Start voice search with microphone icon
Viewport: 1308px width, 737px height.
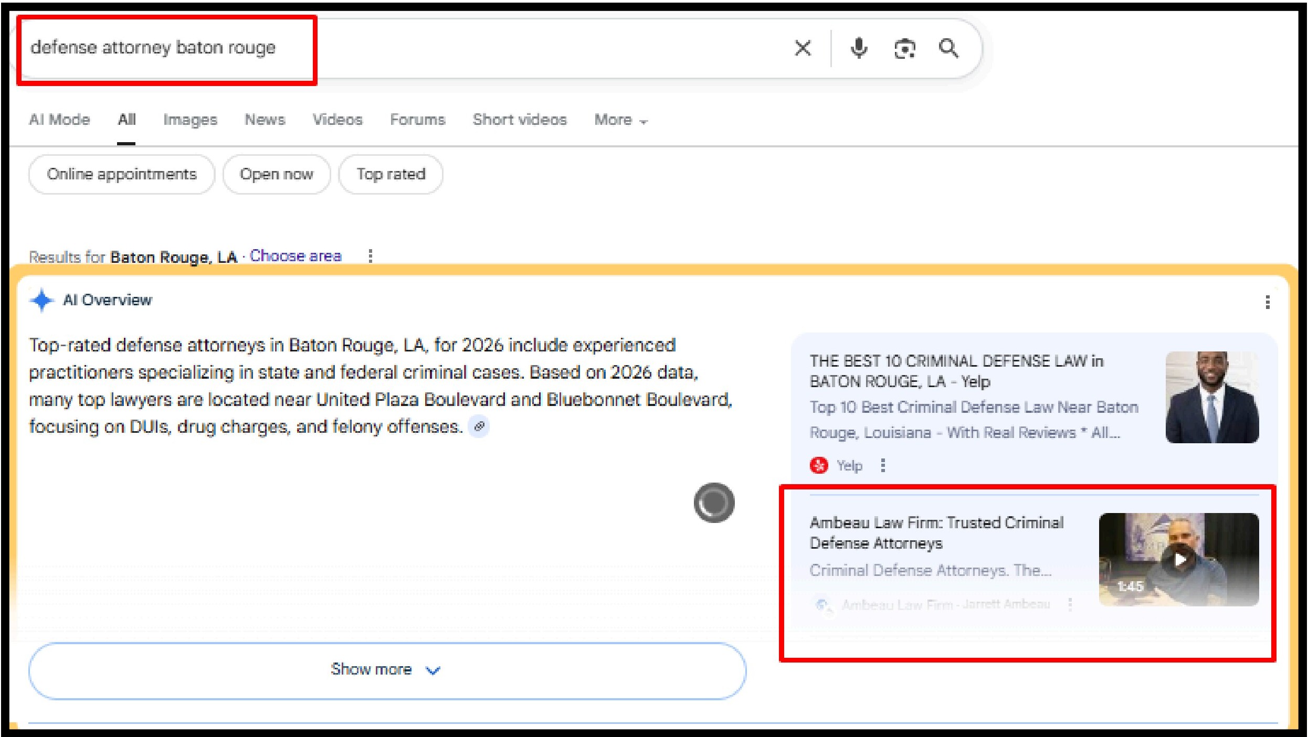pyautogui.click(x=859, y=48)
